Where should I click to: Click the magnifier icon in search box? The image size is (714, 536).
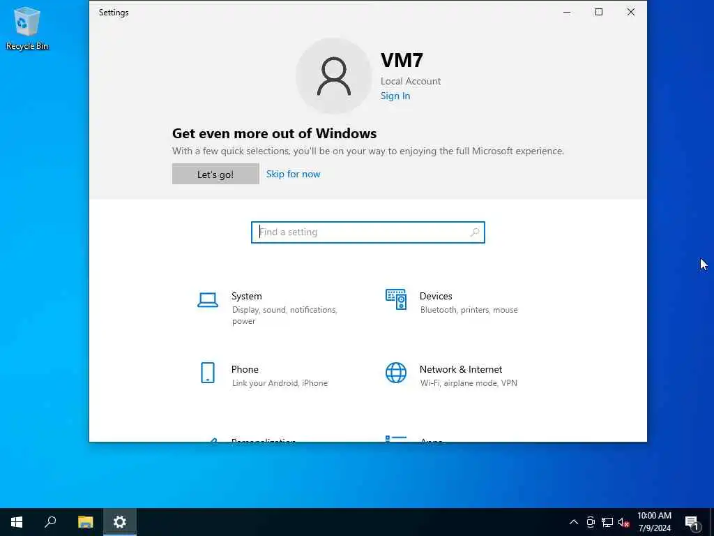tap(474, 232)
